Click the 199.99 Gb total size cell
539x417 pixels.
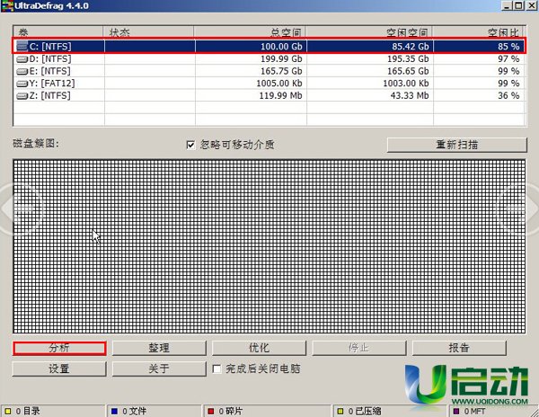point(251,59)
